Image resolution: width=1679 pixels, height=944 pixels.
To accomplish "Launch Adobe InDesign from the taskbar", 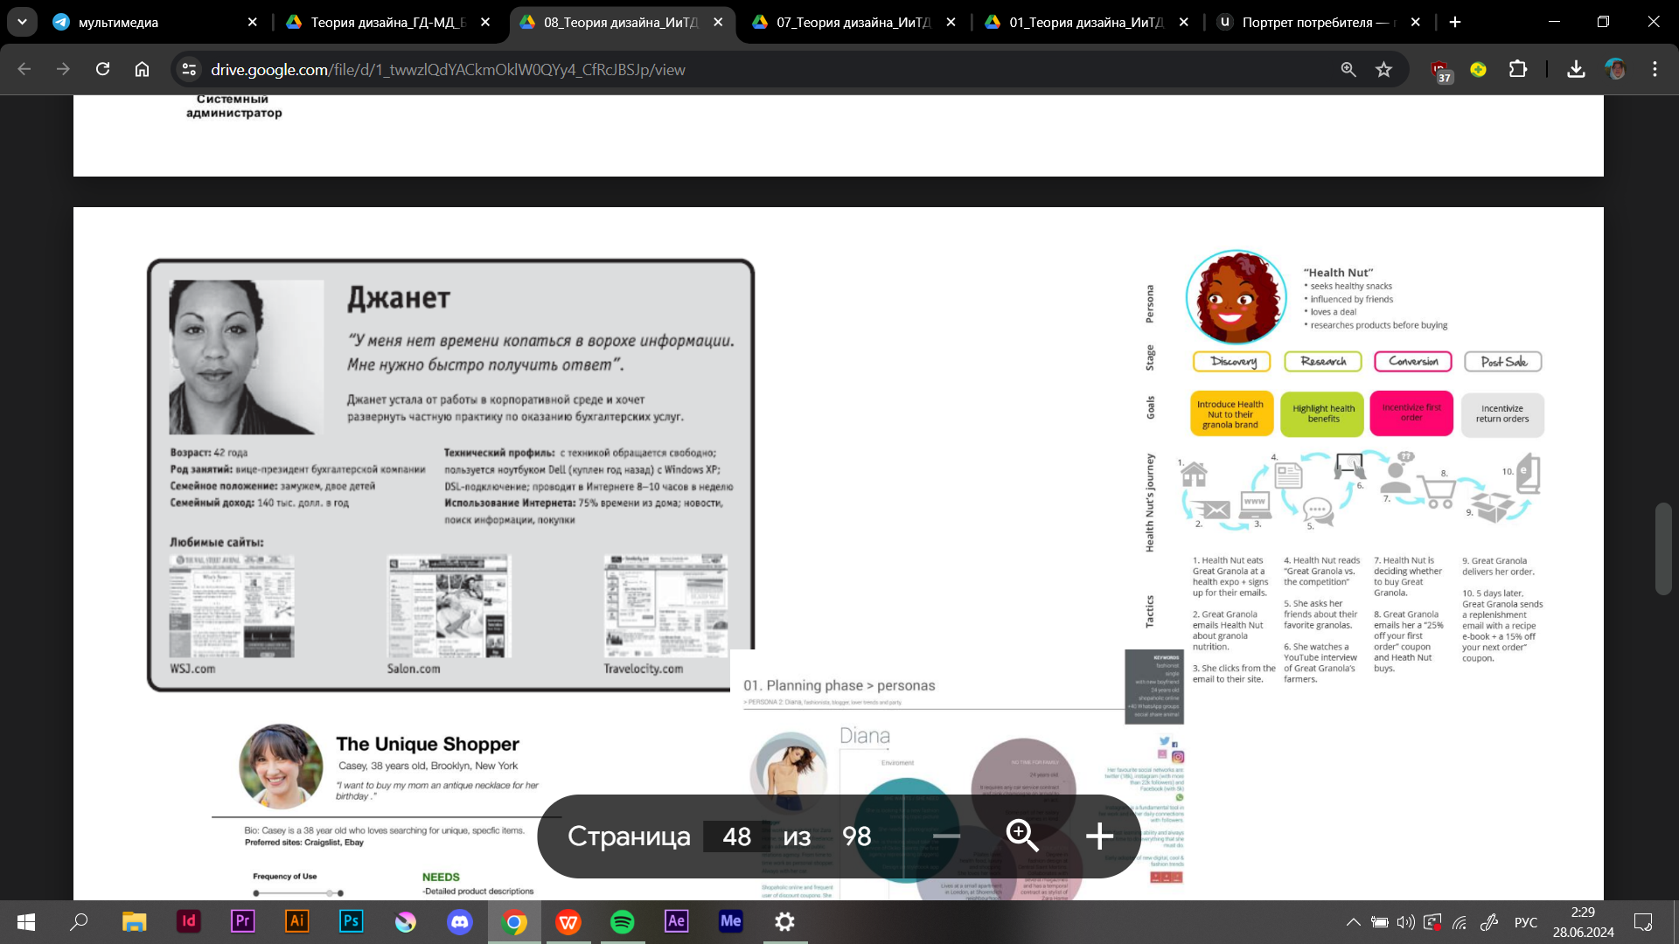I will coord(188,921).
